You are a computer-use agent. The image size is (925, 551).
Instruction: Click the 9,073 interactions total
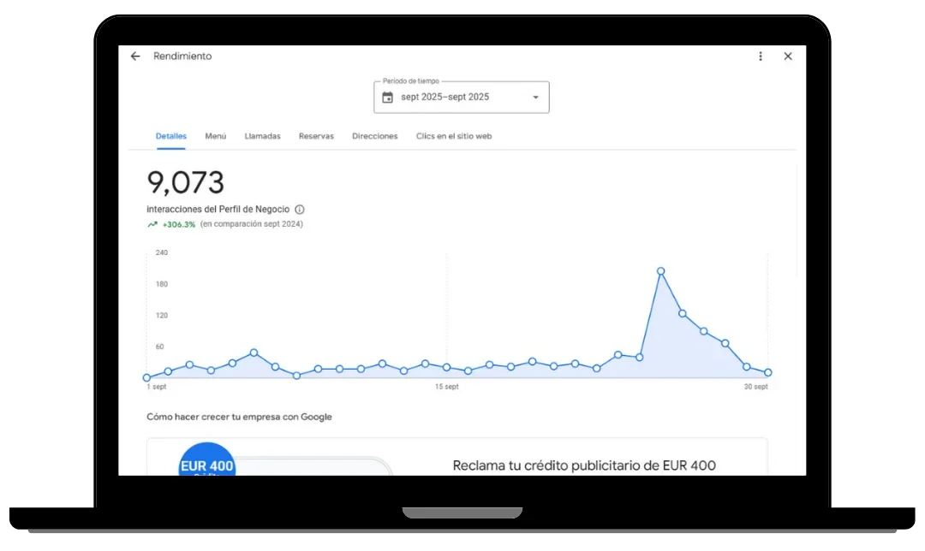click(185, 181)
